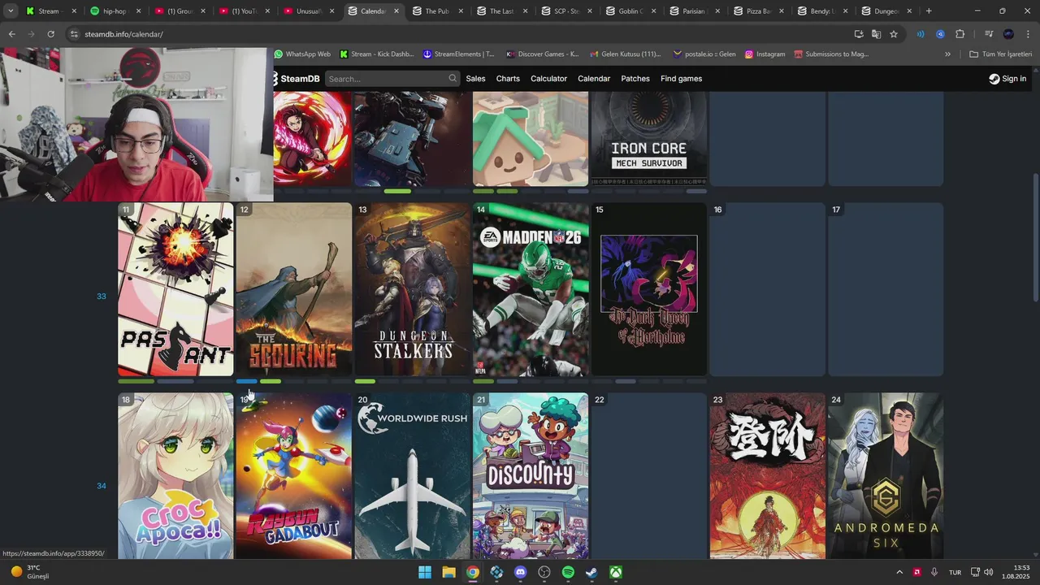Open WhatsApp Web bookmark
This screenshot has height=585, width=1040.
click(302, 54)
